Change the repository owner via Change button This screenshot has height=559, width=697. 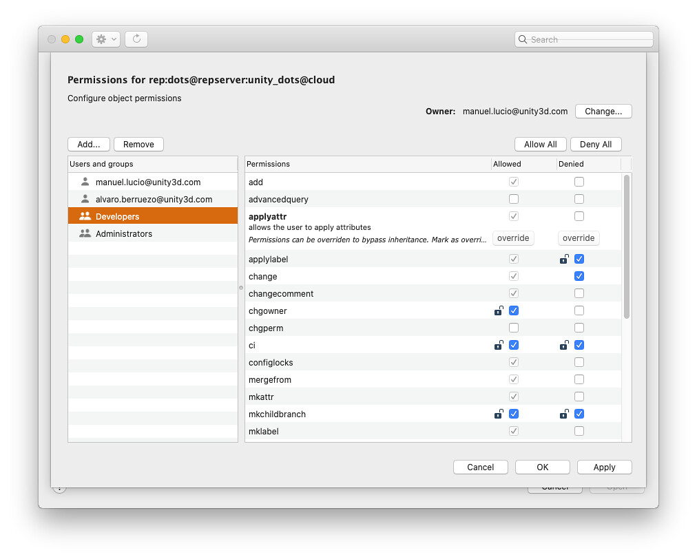click(603, 111)
